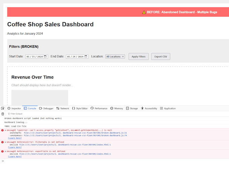This screenshot has height=174, width=229.
Task: Open the Application panel
Action: point(168,108)
